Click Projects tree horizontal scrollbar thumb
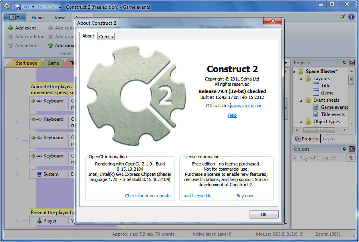The width and height of the screenshot is (359, 242). point(319,130)
